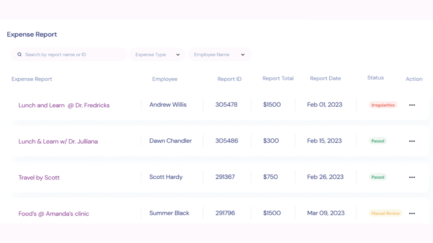Click the search magnifier icon
This screenshot has width=433, height=243.
tap(19, 54)
